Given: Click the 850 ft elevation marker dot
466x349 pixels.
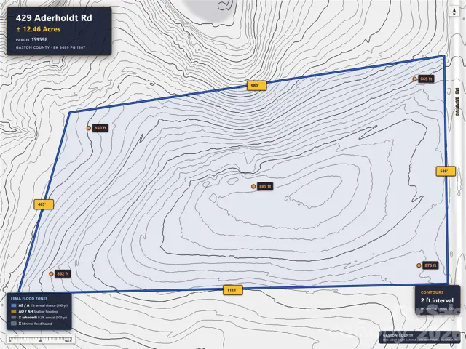Looking at the screenshot, I should pos(89,128).
